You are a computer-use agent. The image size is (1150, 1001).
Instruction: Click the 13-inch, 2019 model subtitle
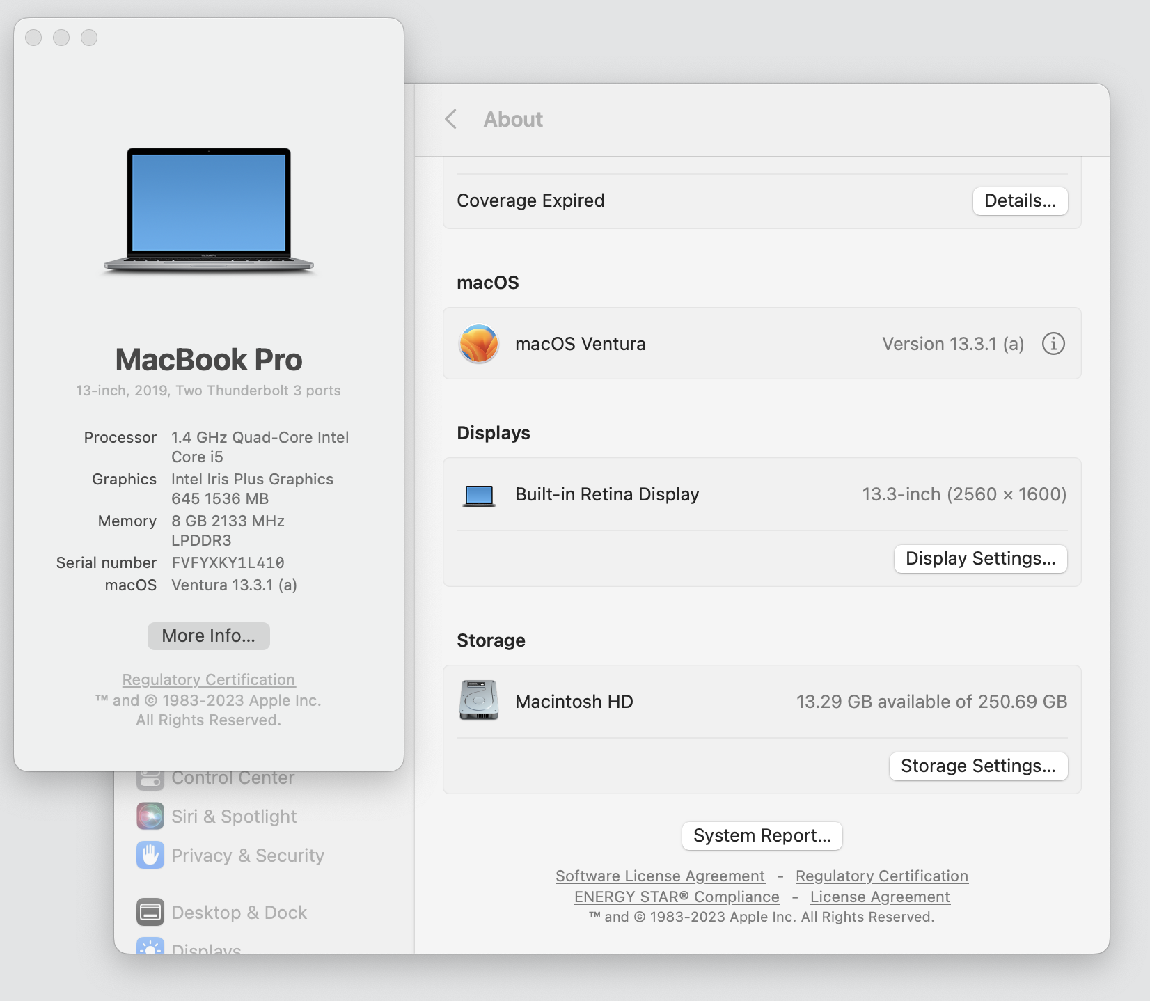pos(208,391)
